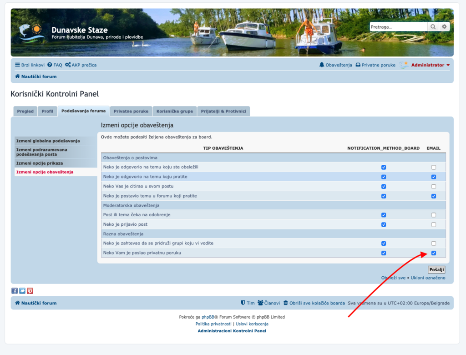The image size is (466, 355).
Task: Share on Facebook icon
Action: (x=15, y=291)
